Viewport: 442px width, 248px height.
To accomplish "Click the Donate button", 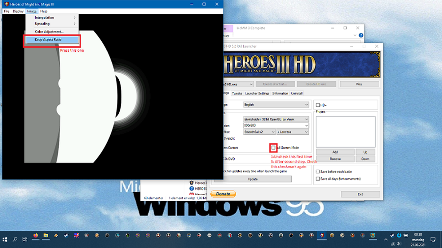I will 223,194.
